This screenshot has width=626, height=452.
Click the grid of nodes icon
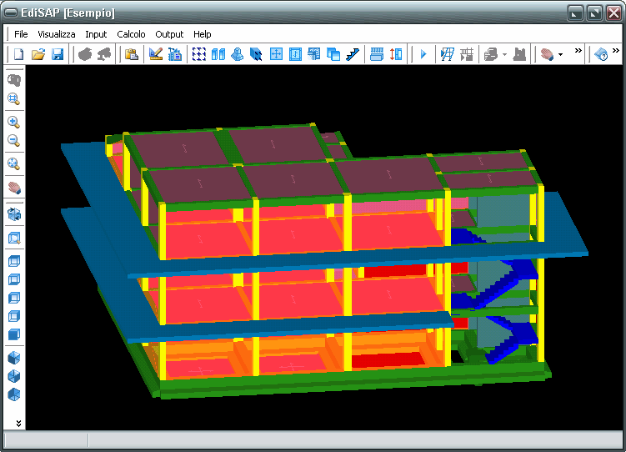pos(199,54)
